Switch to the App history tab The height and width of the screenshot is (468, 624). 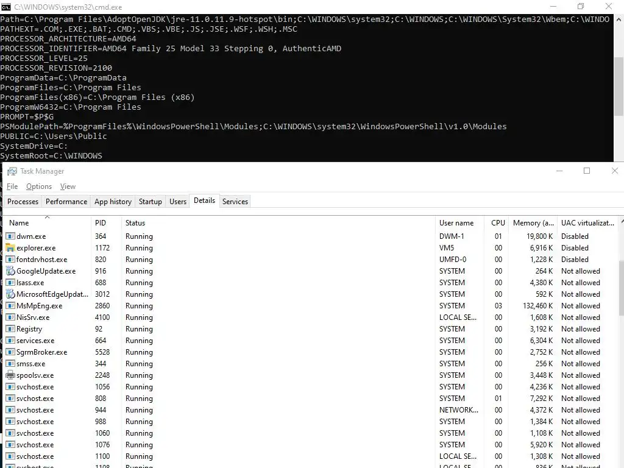(113, 201)
